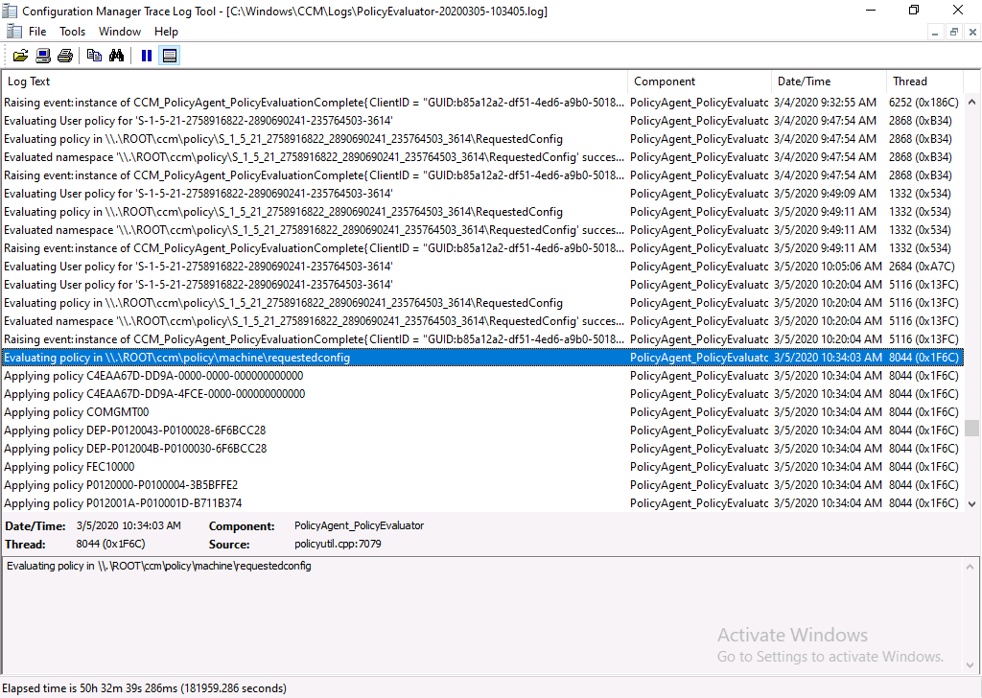Viewport: 982px width, 698px height.
Task: Click the Copy to clipboard toolbar icon
Action: 95,56
